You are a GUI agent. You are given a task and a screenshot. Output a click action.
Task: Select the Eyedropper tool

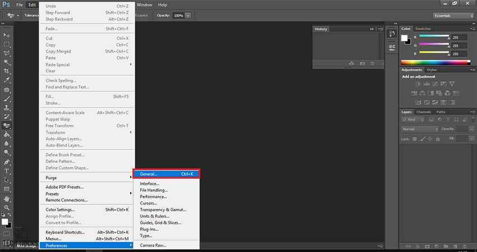pos(6,80)
